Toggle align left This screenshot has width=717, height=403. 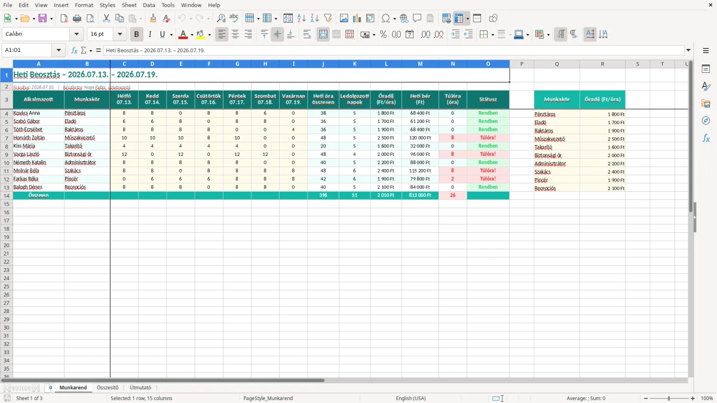(x=222, y=35)
